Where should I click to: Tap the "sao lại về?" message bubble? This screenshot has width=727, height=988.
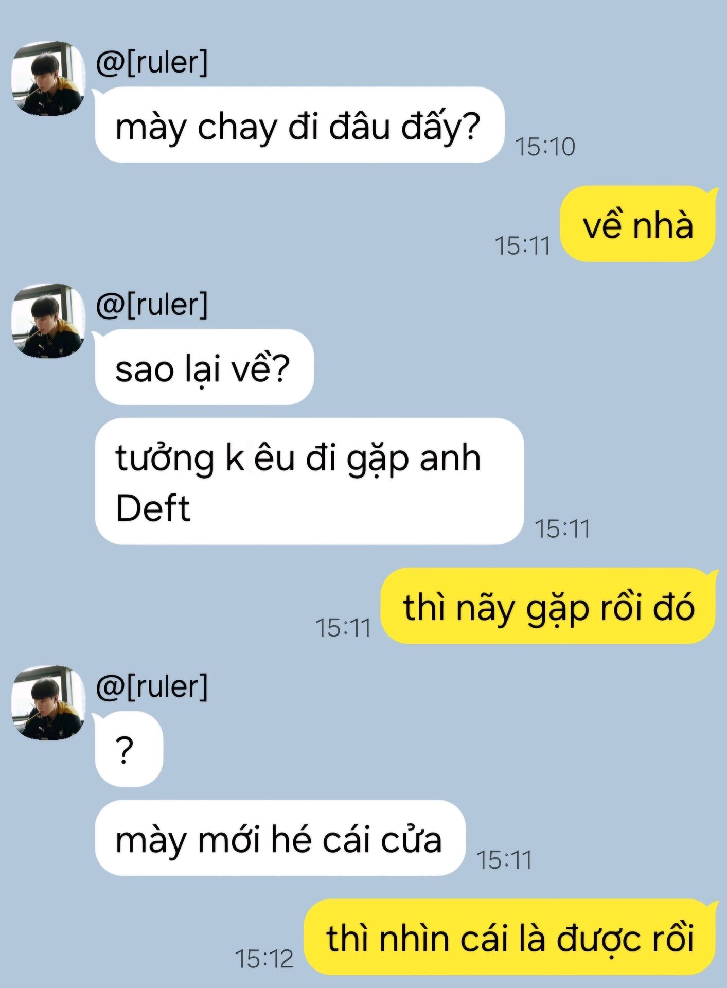[x=204, y=367]
